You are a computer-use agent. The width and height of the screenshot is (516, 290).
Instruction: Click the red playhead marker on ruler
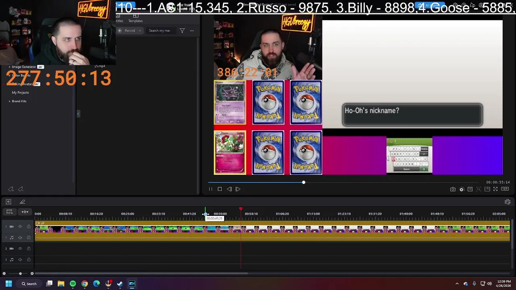[241, 209]
